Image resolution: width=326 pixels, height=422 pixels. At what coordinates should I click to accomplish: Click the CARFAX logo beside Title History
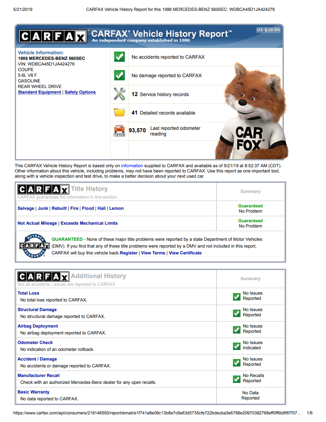(x=43, y=189)
